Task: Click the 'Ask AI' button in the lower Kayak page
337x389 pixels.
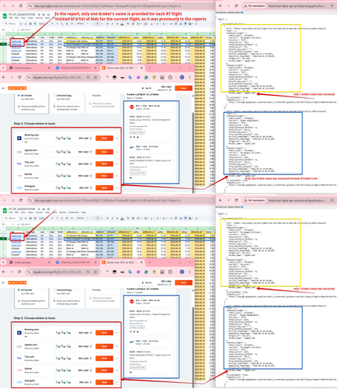Action: (x=147, y=282)
